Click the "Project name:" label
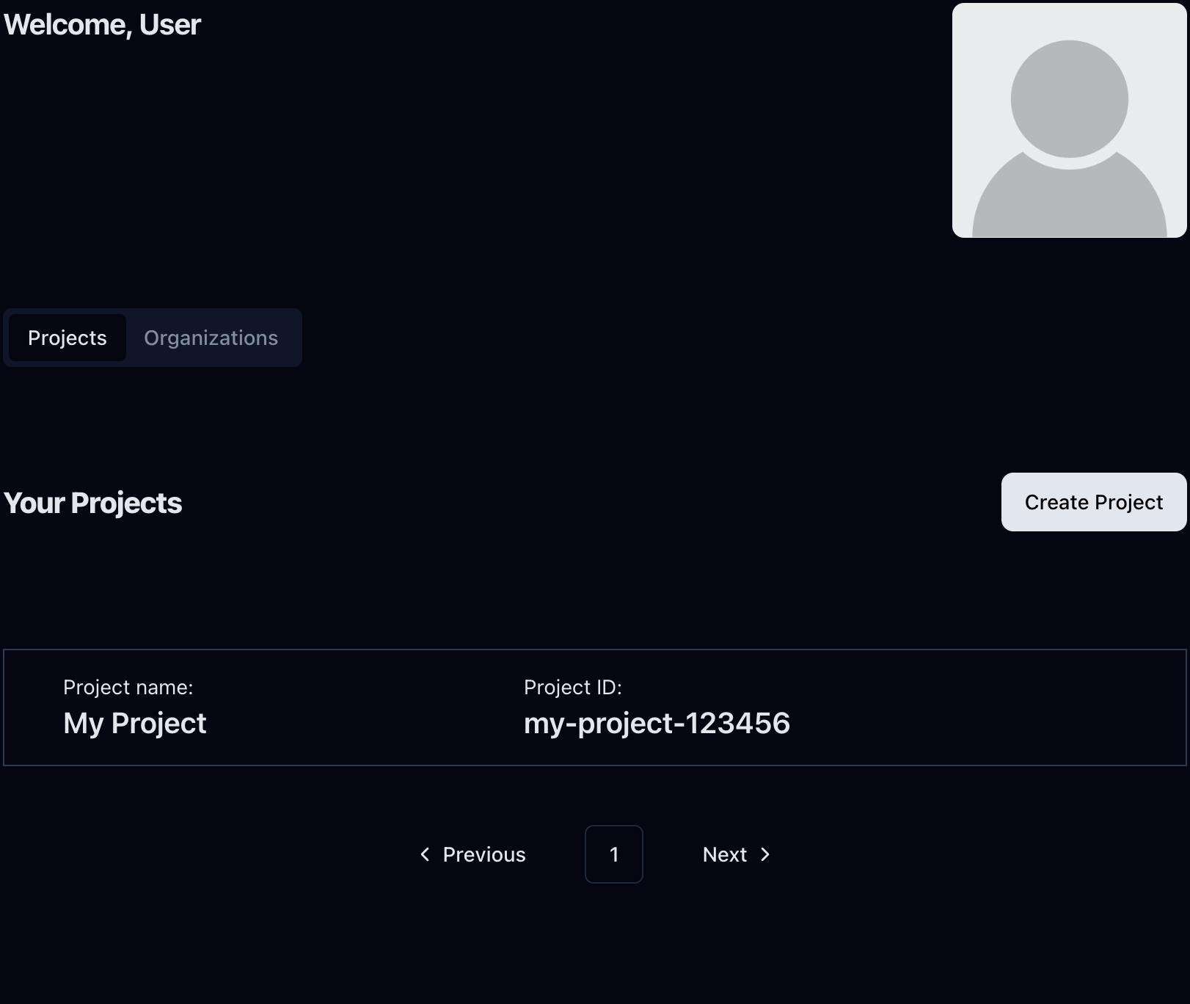The height and width of the screenshot is (1004, 1190). (128, 688)
